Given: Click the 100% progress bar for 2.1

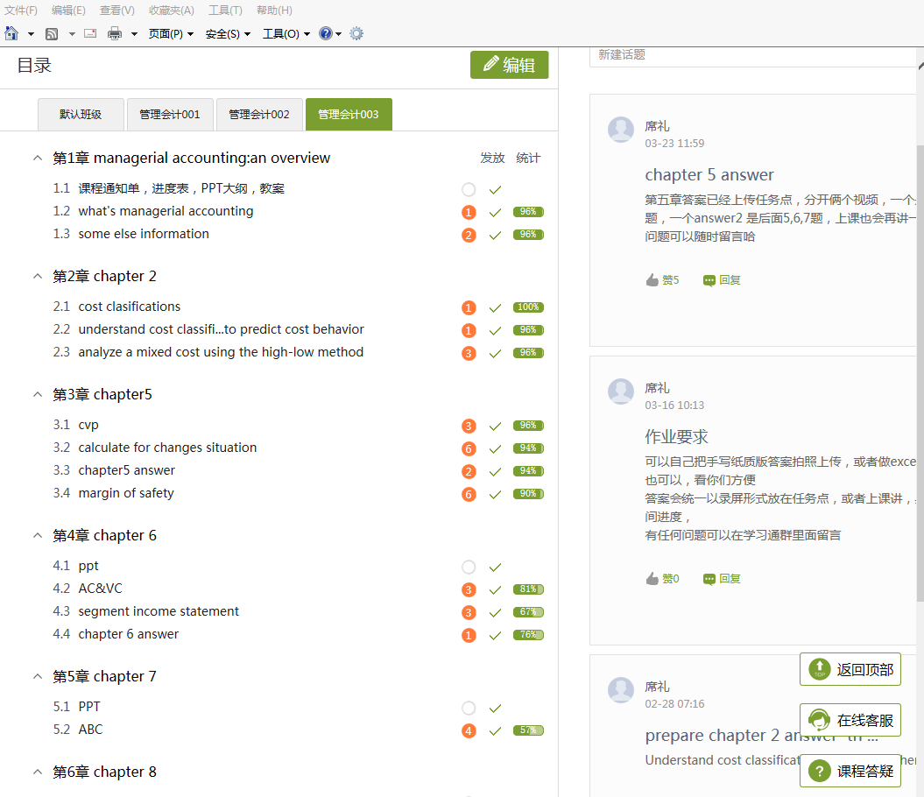Looking at the screenshot, I should 528,307.
